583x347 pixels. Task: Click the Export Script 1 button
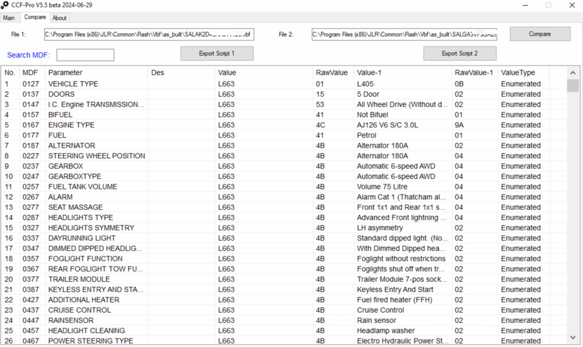(216, 53)
